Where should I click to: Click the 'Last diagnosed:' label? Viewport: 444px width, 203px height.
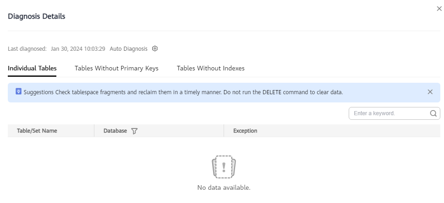pos(27,49)
